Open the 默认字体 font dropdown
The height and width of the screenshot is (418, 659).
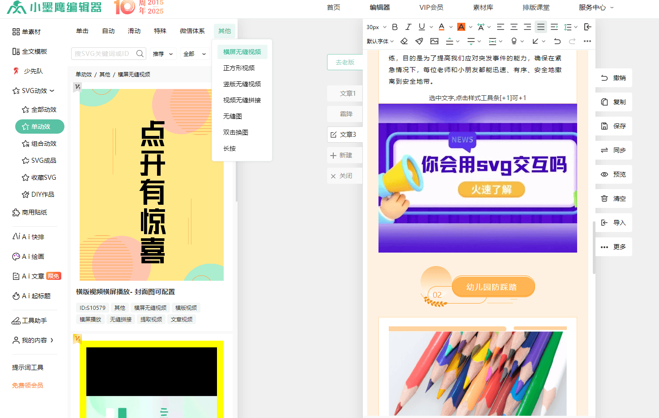(x=380, y=41)
